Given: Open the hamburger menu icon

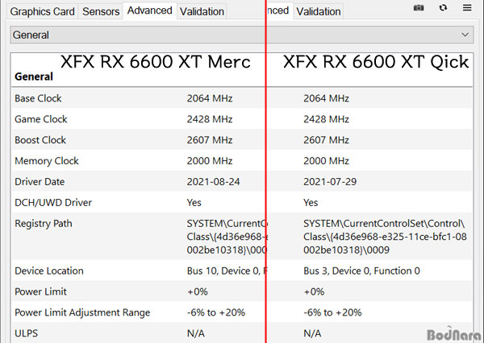Looking at the screenshot, I should (x=467, y=7).
